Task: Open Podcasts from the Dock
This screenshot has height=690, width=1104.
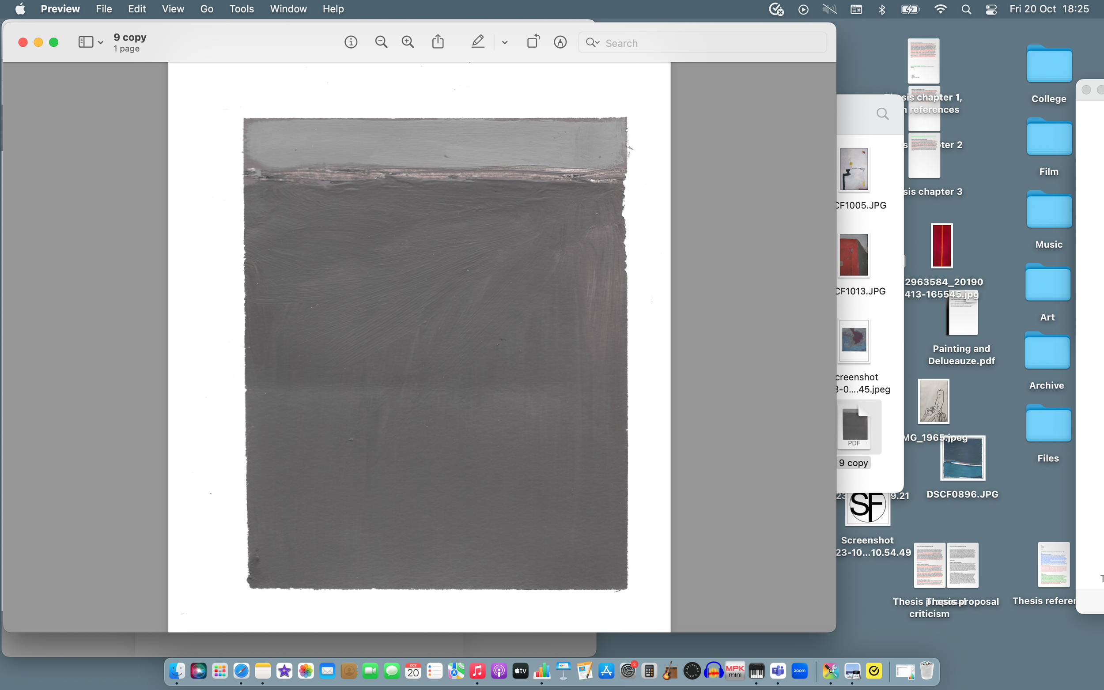Action: (x=499, y=671)
